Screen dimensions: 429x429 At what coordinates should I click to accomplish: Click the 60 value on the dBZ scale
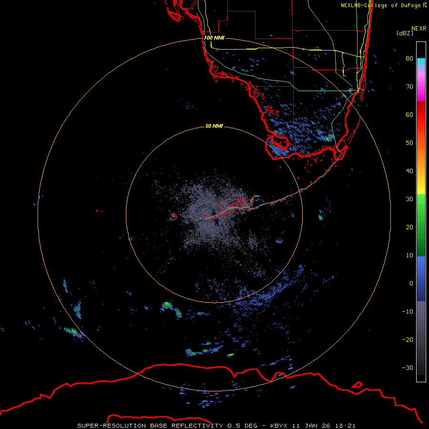[409, 115]
